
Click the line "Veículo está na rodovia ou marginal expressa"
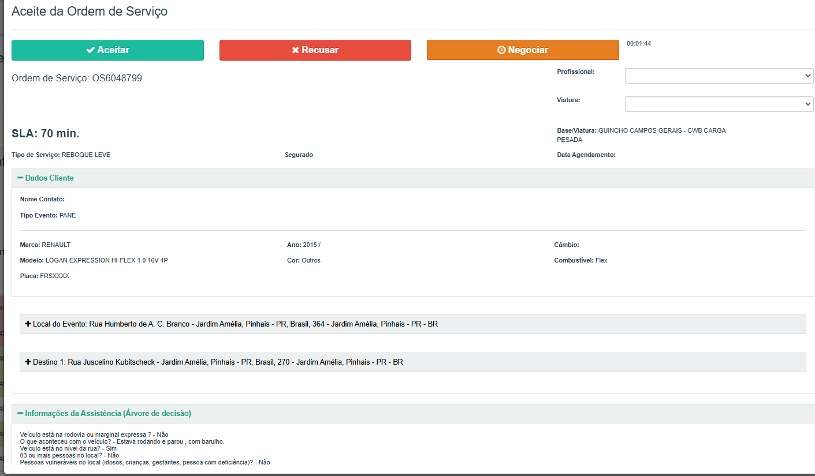[94, 434]
